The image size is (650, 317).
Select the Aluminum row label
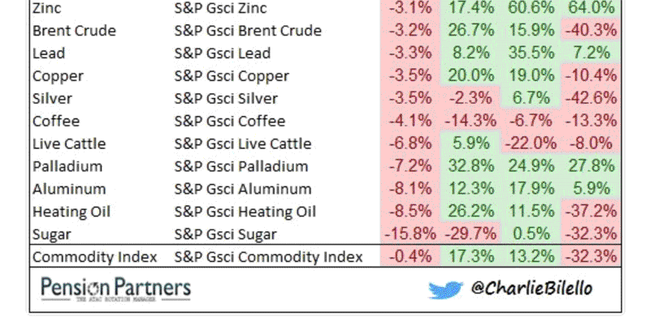[69, 189]
